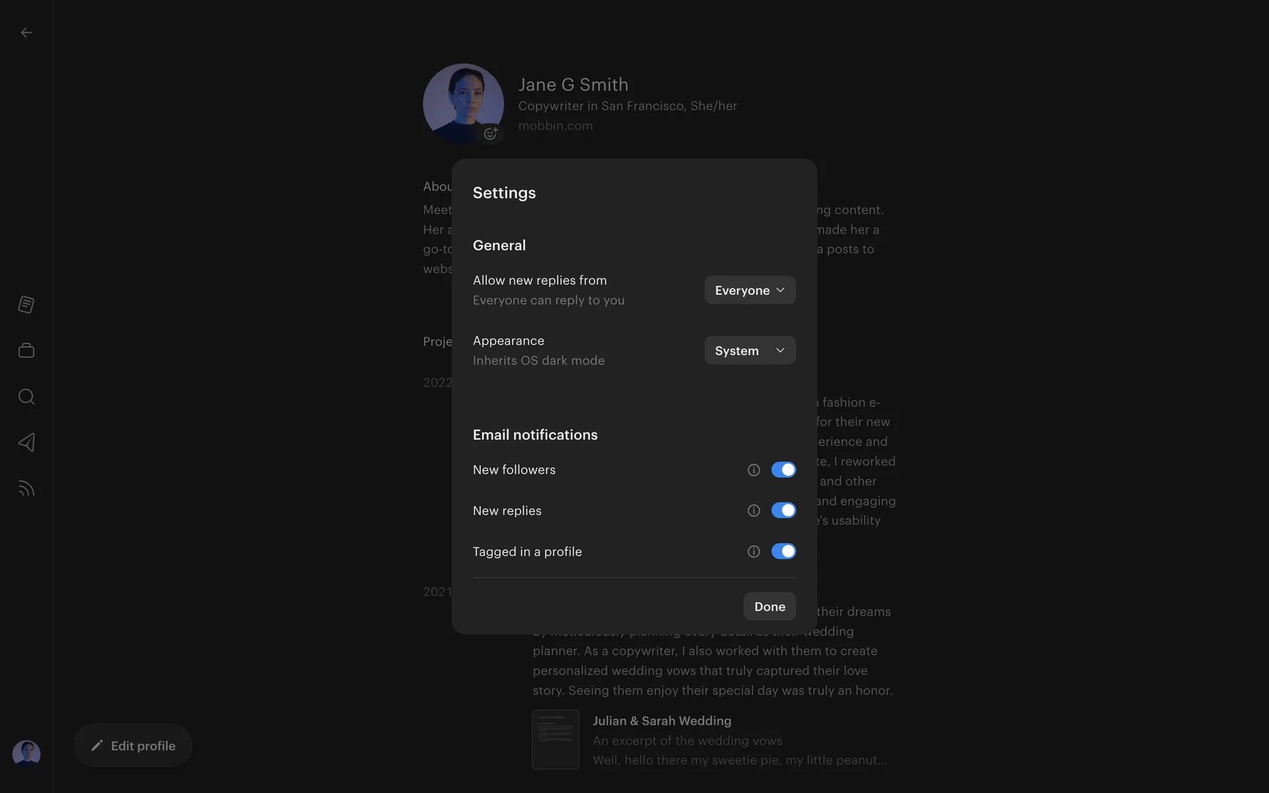Open the paper plane messages icon

[x=26, y=442]
